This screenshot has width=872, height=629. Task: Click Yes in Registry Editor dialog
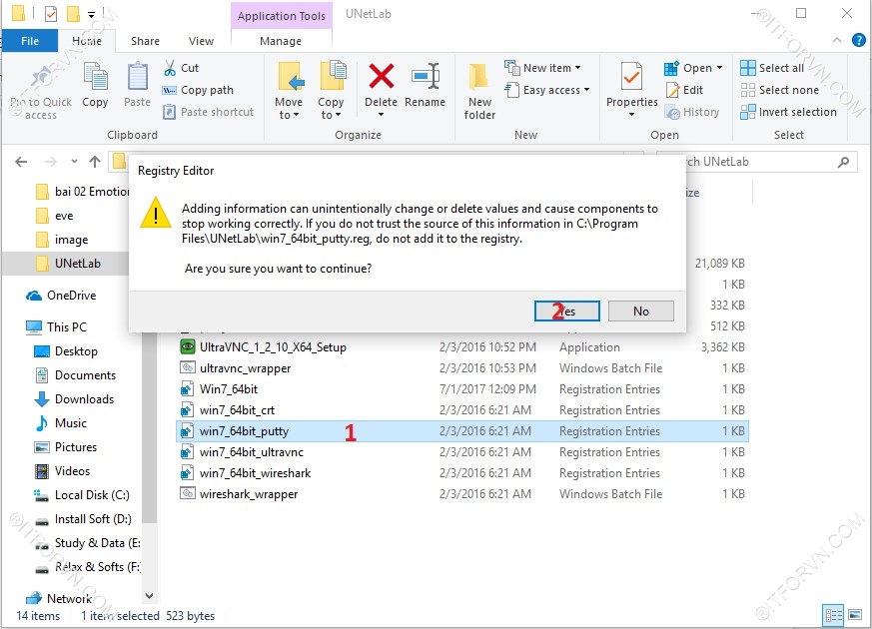(x=567, y=311)
